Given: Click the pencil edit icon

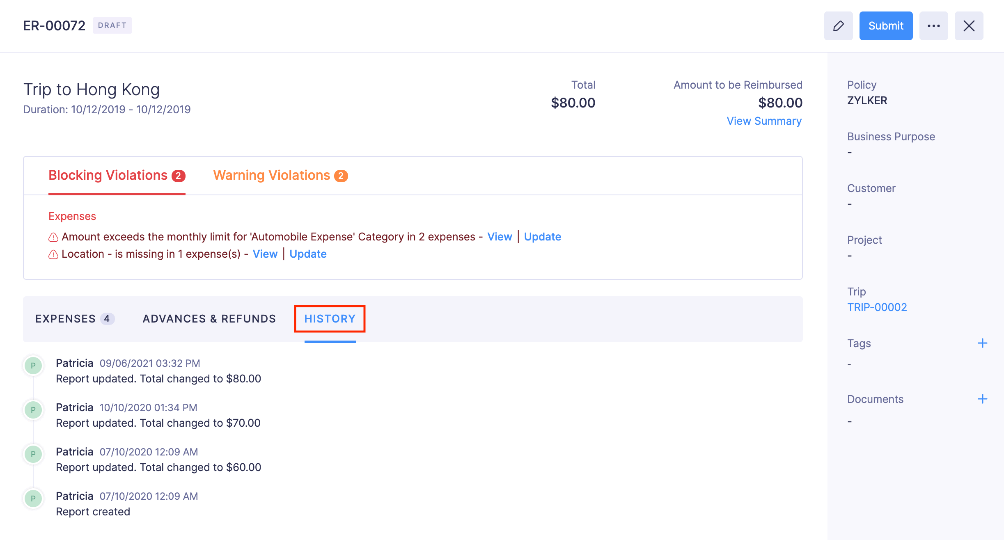Looking at the screenshot, I should [x=838, y=26].
